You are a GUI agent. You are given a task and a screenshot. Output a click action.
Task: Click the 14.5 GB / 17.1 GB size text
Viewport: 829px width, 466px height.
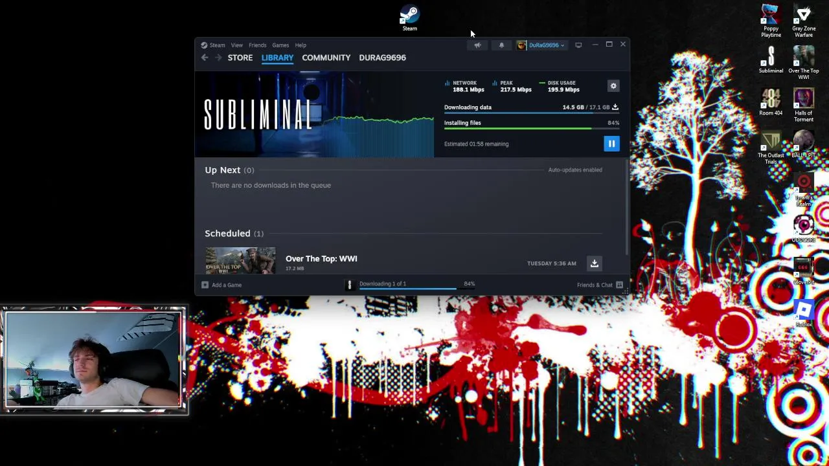(585, 107)
